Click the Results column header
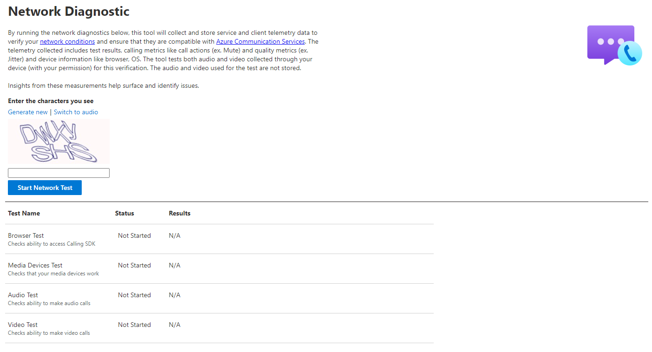 click(180, 213)
